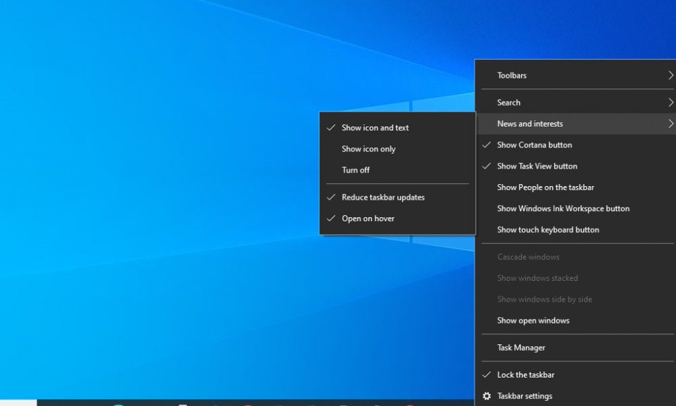
Task: Enable Show People on the taskbar
Action: pos(546,187)
